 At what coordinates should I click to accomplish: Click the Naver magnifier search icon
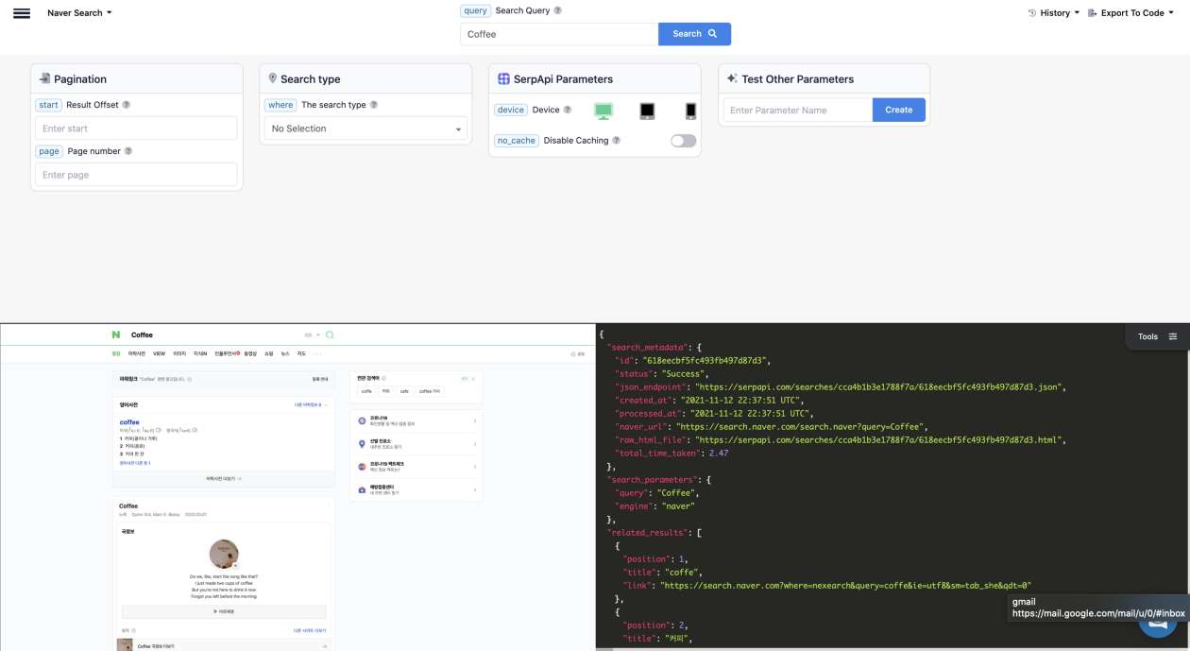tap(330, 334)
